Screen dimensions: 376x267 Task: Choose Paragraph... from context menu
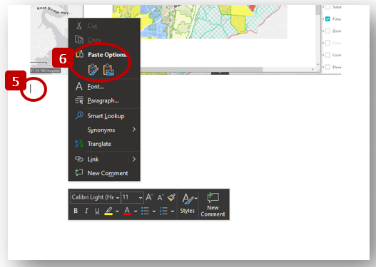[104, 100]
